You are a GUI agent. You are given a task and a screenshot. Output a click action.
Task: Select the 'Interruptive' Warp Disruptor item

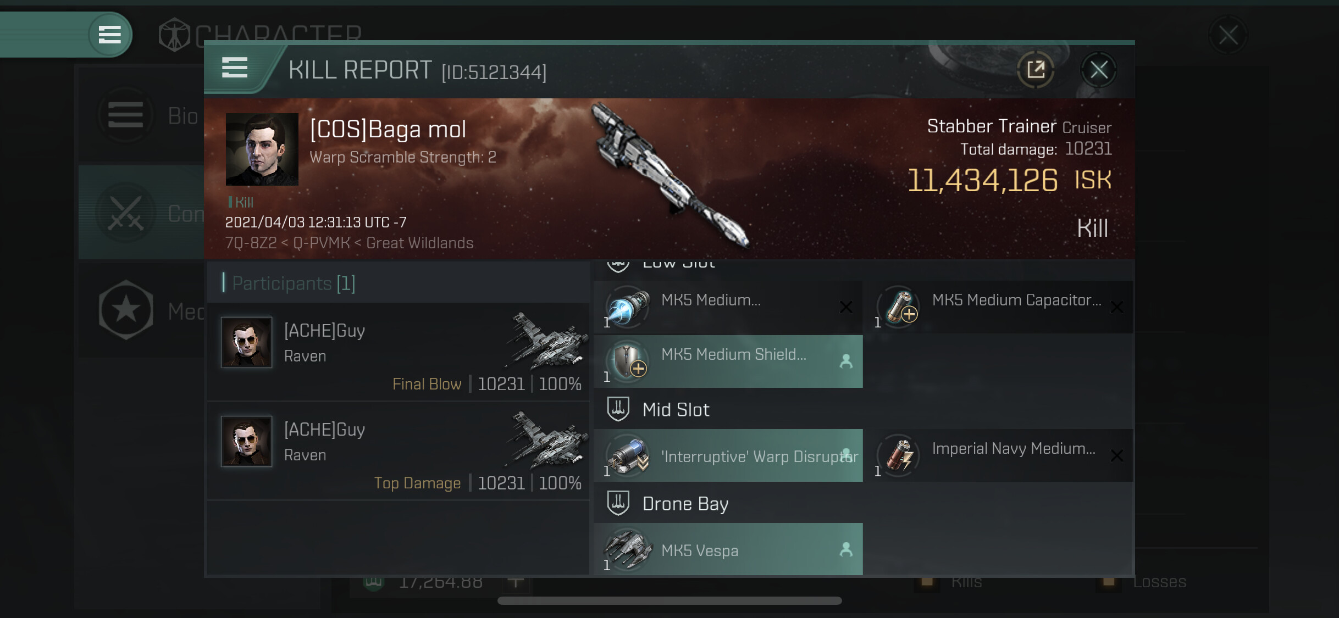tap(728, 455)
